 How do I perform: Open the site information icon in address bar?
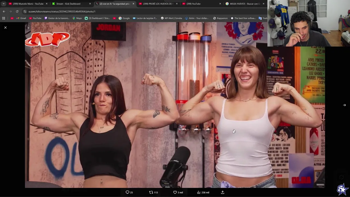(x=25, y=11)
